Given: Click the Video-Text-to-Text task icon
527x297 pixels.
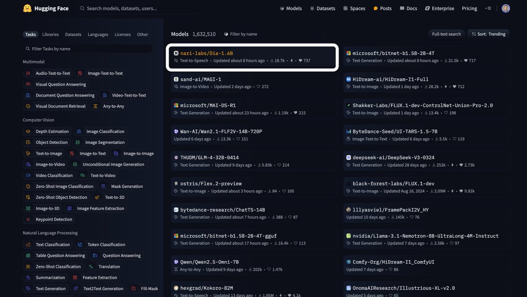Looking at the screenshot, I should pos(105,95).
